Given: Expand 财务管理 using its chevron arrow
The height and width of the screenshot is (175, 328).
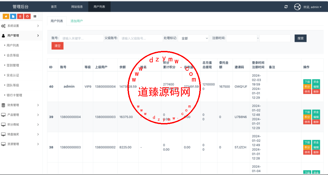Looking at the screenshot, I should point(38,105).
